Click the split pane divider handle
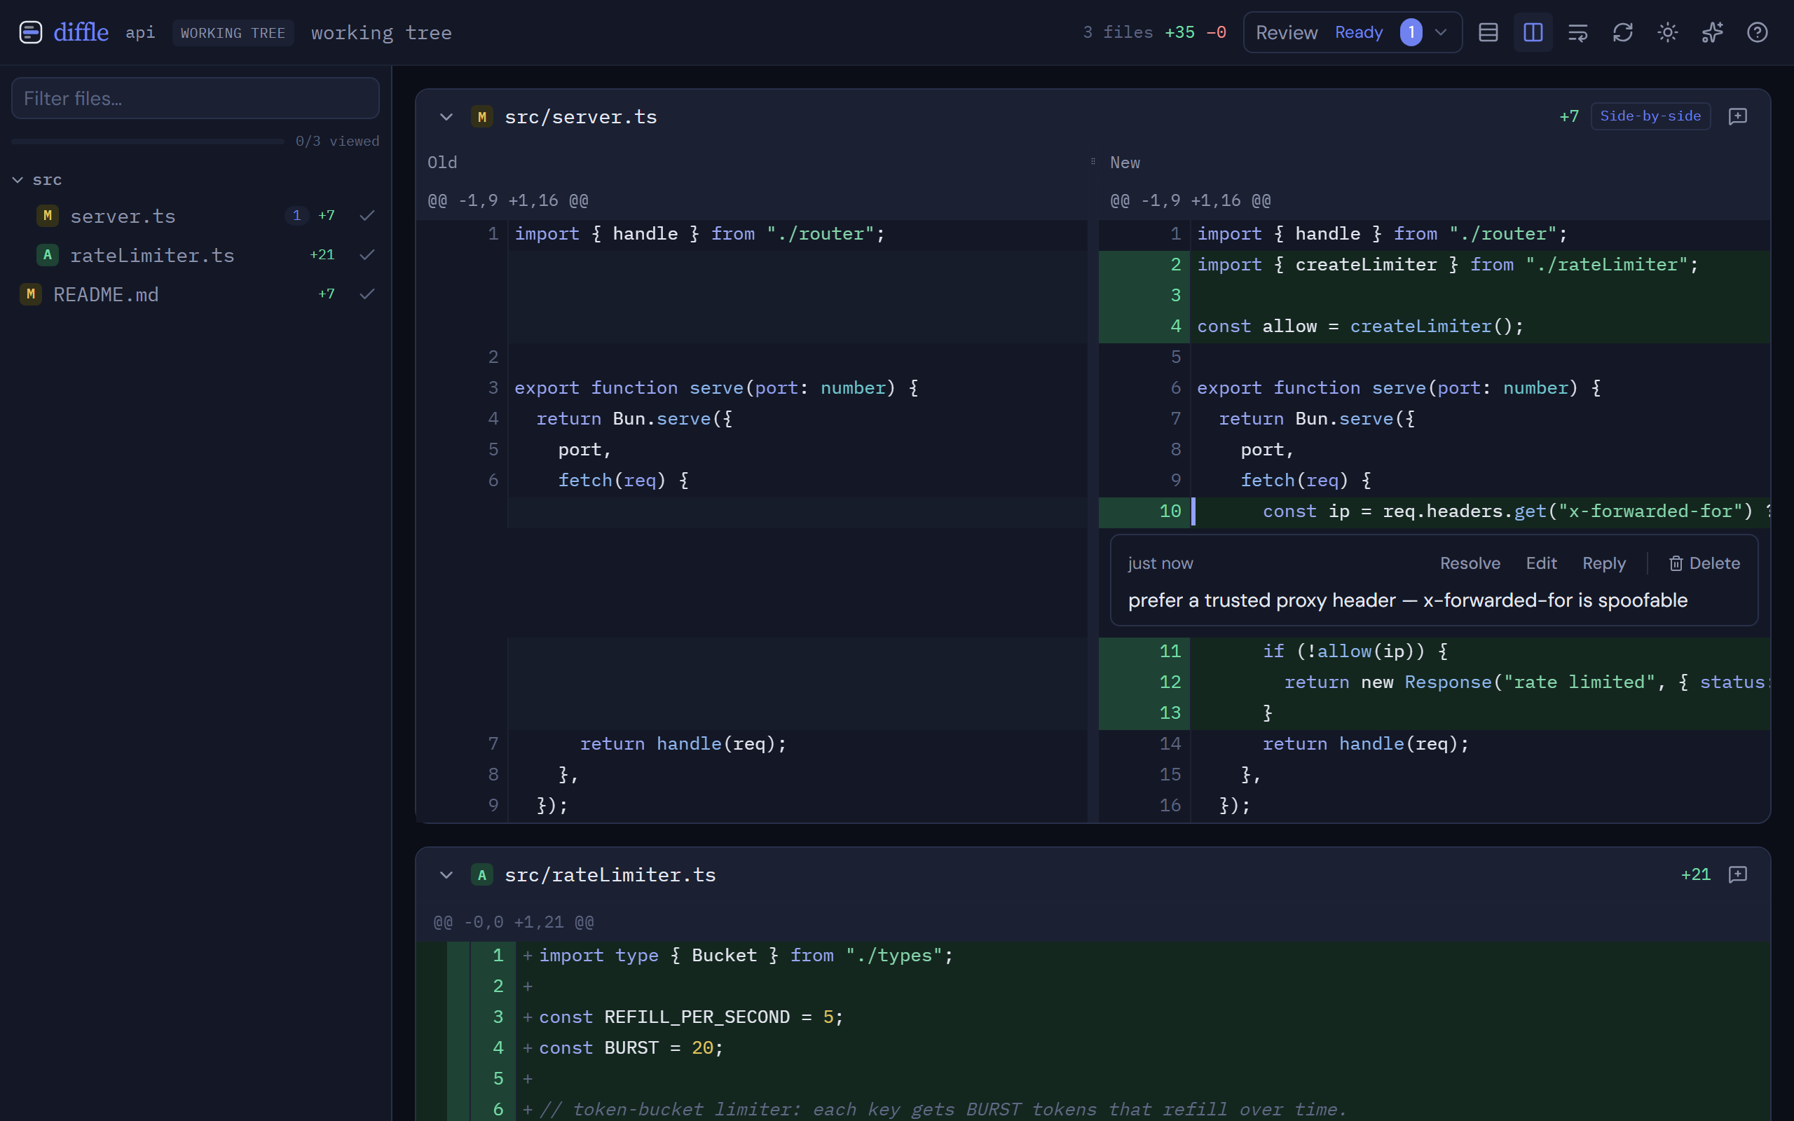 point(1093,162)
